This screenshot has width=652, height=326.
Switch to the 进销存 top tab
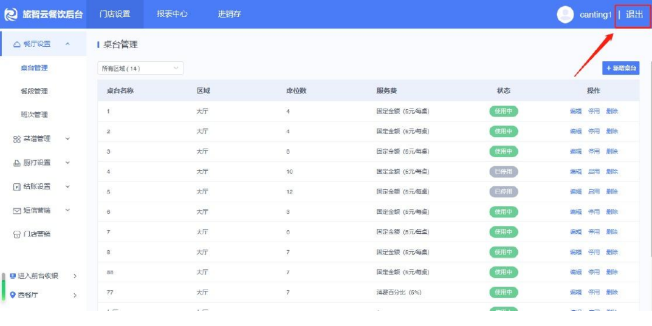click(x=229, y=14)
